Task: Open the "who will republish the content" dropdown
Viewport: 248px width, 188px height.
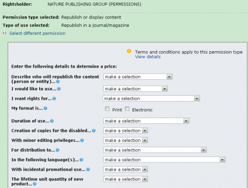Action: 138,77
